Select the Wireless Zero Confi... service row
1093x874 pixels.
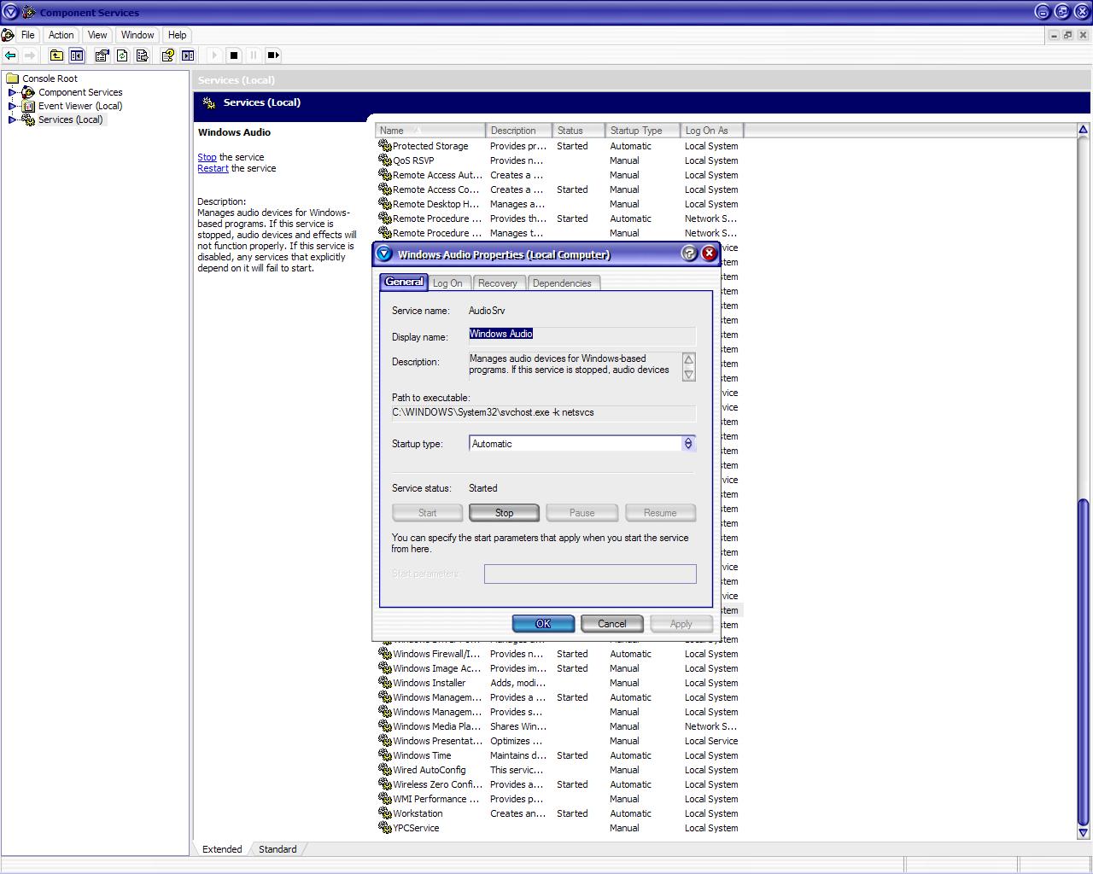559,784
